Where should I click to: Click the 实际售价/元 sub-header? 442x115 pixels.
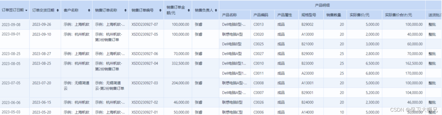click(x=359, y=15)
